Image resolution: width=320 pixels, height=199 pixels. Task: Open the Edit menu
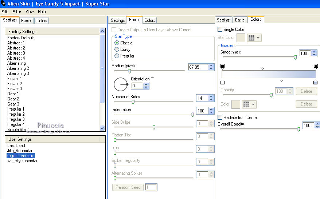click(5, 12)
